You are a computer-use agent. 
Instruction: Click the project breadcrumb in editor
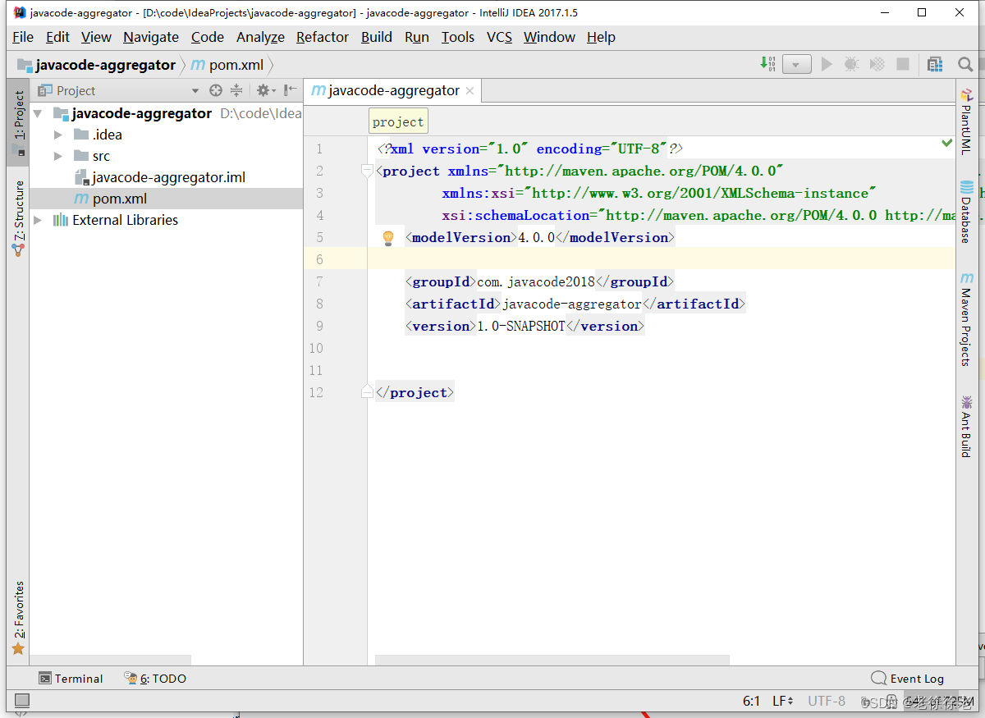[398, 121]
